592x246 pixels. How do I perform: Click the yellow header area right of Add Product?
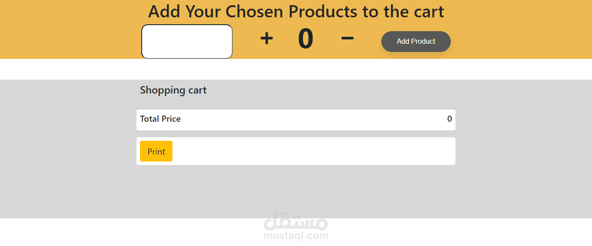(520, 39)
